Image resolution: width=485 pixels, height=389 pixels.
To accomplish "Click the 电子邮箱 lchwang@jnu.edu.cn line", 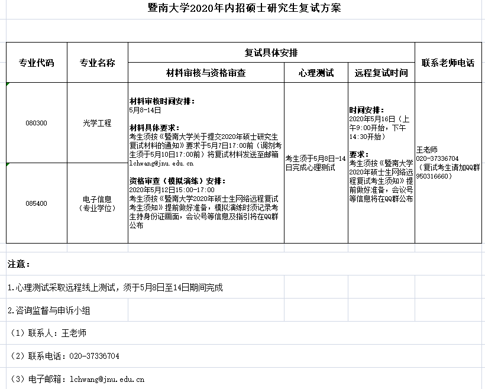I will coord(77,379).
